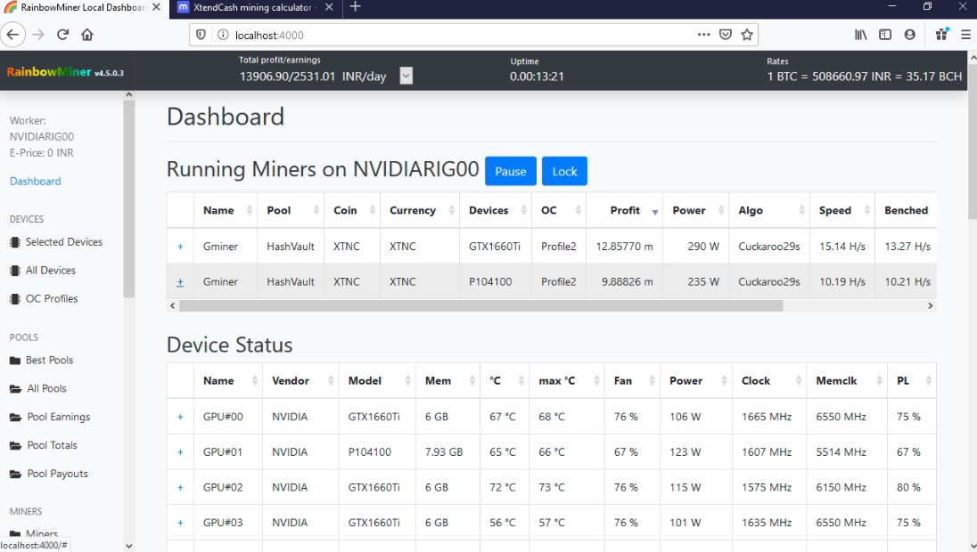
Task: Close the RainbowMiner Local Dashboard tab
Action: [156, 7]
